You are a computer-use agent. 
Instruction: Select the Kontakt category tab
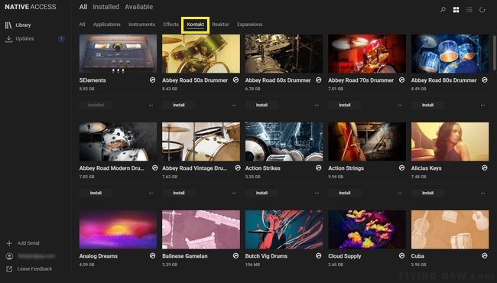tap(195, 24)
